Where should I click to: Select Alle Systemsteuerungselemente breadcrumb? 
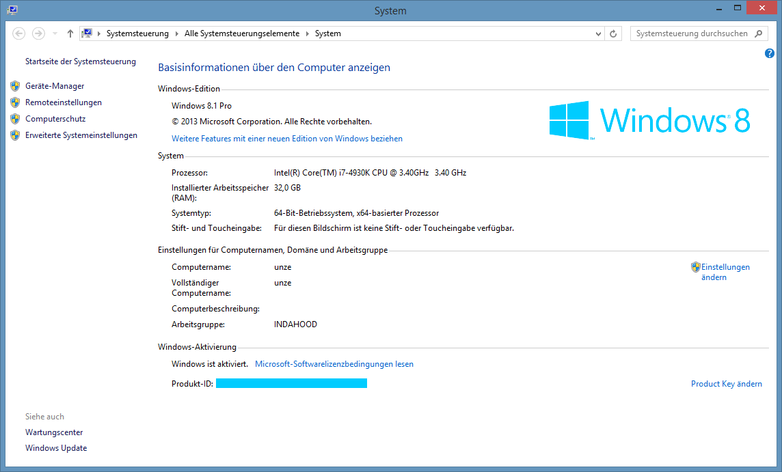pos(242,33)
